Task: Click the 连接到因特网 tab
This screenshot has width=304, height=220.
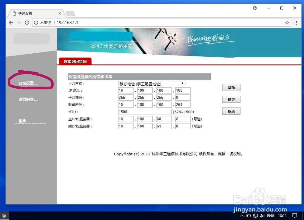Action: (x=75, y=61)
